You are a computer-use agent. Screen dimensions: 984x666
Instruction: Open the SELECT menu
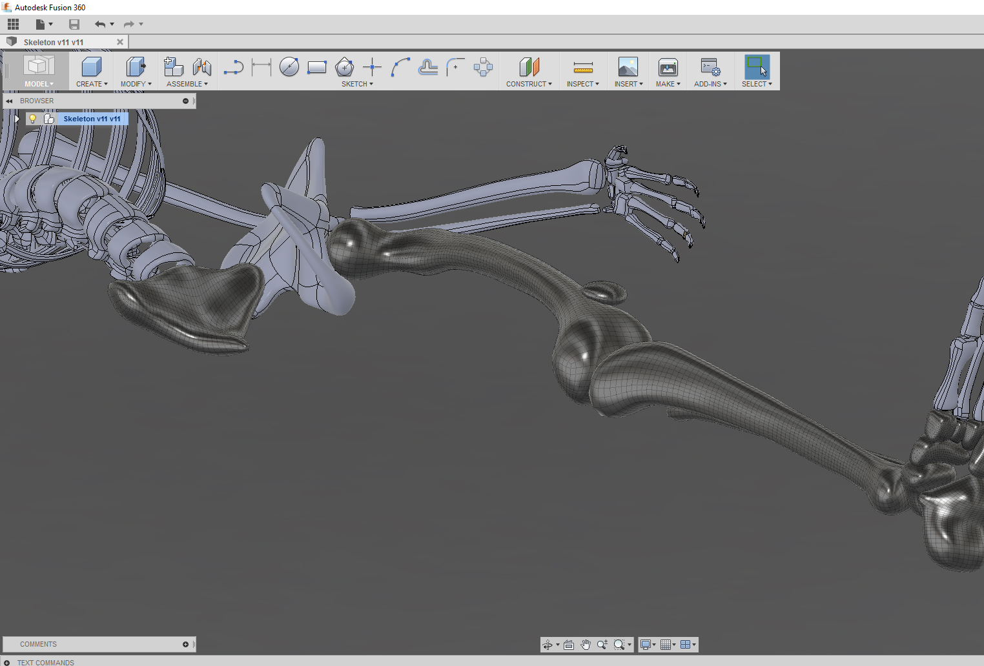(757, 84)
